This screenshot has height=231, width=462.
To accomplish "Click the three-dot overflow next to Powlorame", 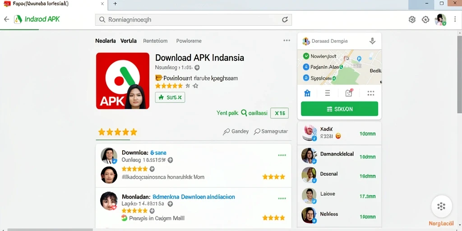I will pos(286,40).
